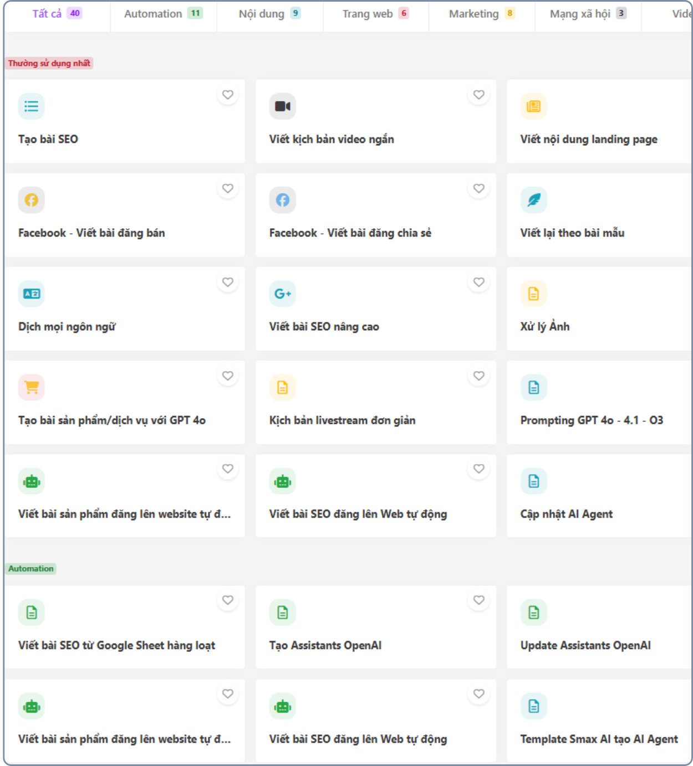
Task: Open Update Assistants OpenAI template
Action: [x=585, y=645]
